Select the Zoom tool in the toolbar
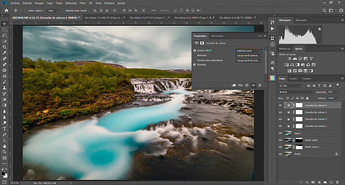 [4, 152]
